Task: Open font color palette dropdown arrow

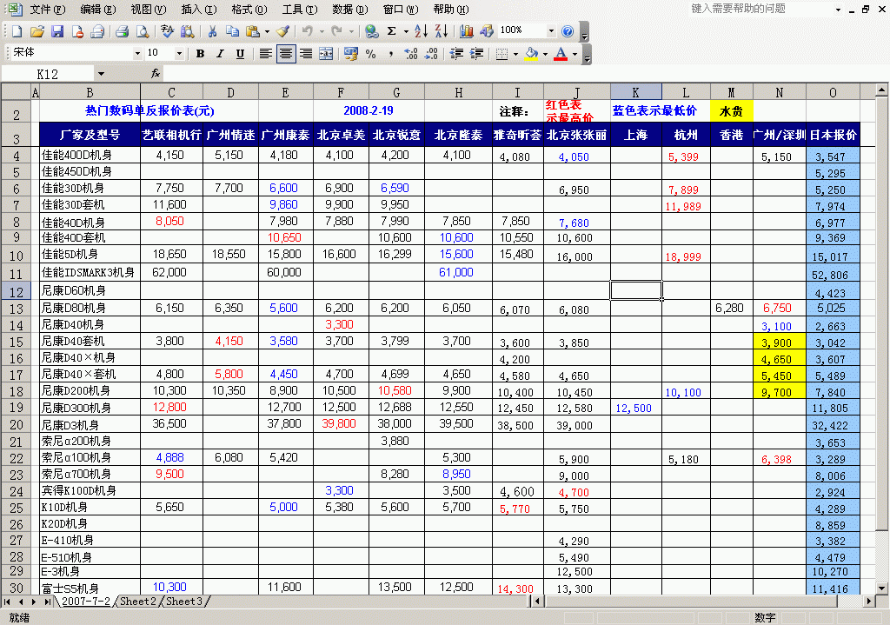Action: [x=575, y=54]
